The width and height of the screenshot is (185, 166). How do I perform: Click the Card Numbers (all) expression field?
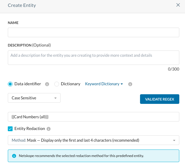(94, 117)
